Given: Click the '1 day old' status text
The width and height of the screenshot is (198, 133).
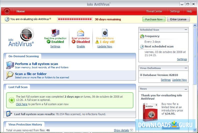Looking at the screenshot, I should pos(107,42).
